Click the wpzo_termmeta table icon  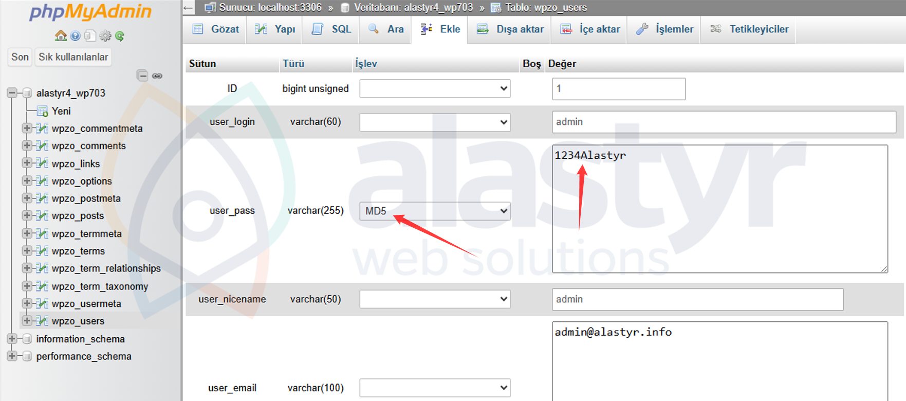pyautogui.click(x=42, y=233)
